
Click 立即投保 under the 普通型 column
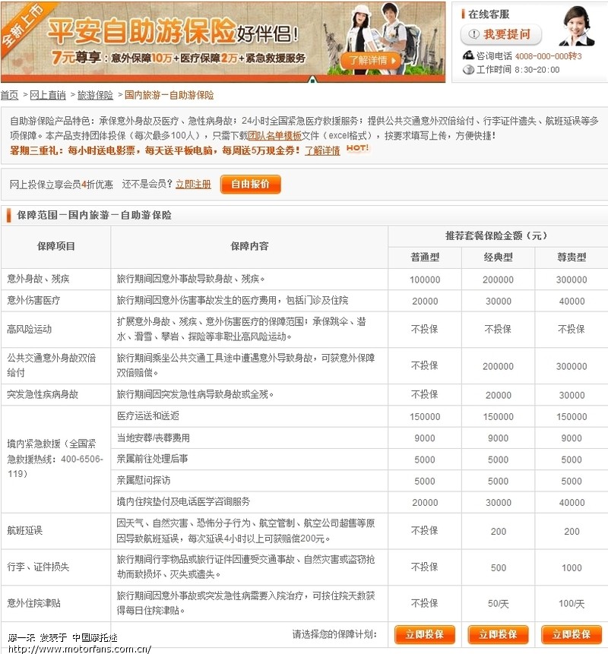coord(424,633)
